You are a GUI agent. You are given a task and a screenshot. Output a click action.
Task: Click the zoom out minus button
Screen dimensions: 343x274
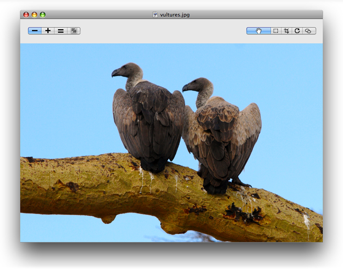click(x=35, y=31)
